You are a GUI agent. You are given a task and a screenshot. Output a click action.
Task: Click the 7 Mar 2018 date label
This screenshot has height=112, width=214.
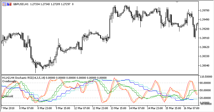(8, 108)
